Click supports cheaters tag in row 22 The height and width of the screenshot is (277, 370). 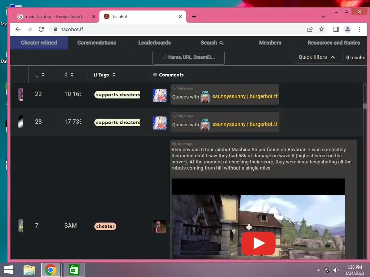[x=117, y=95]
